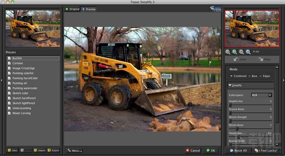Click the Import preset button
Viewport: 285px width, 156px height.
point(40,150)
